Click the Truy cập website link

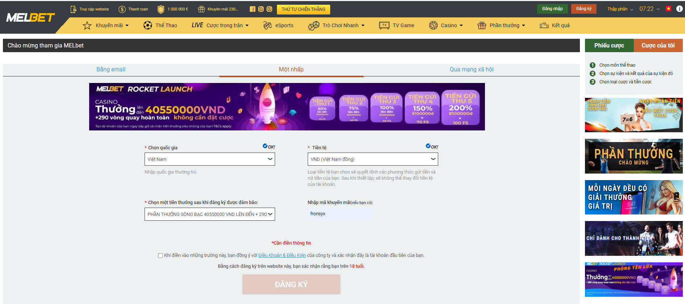[94, 9]
